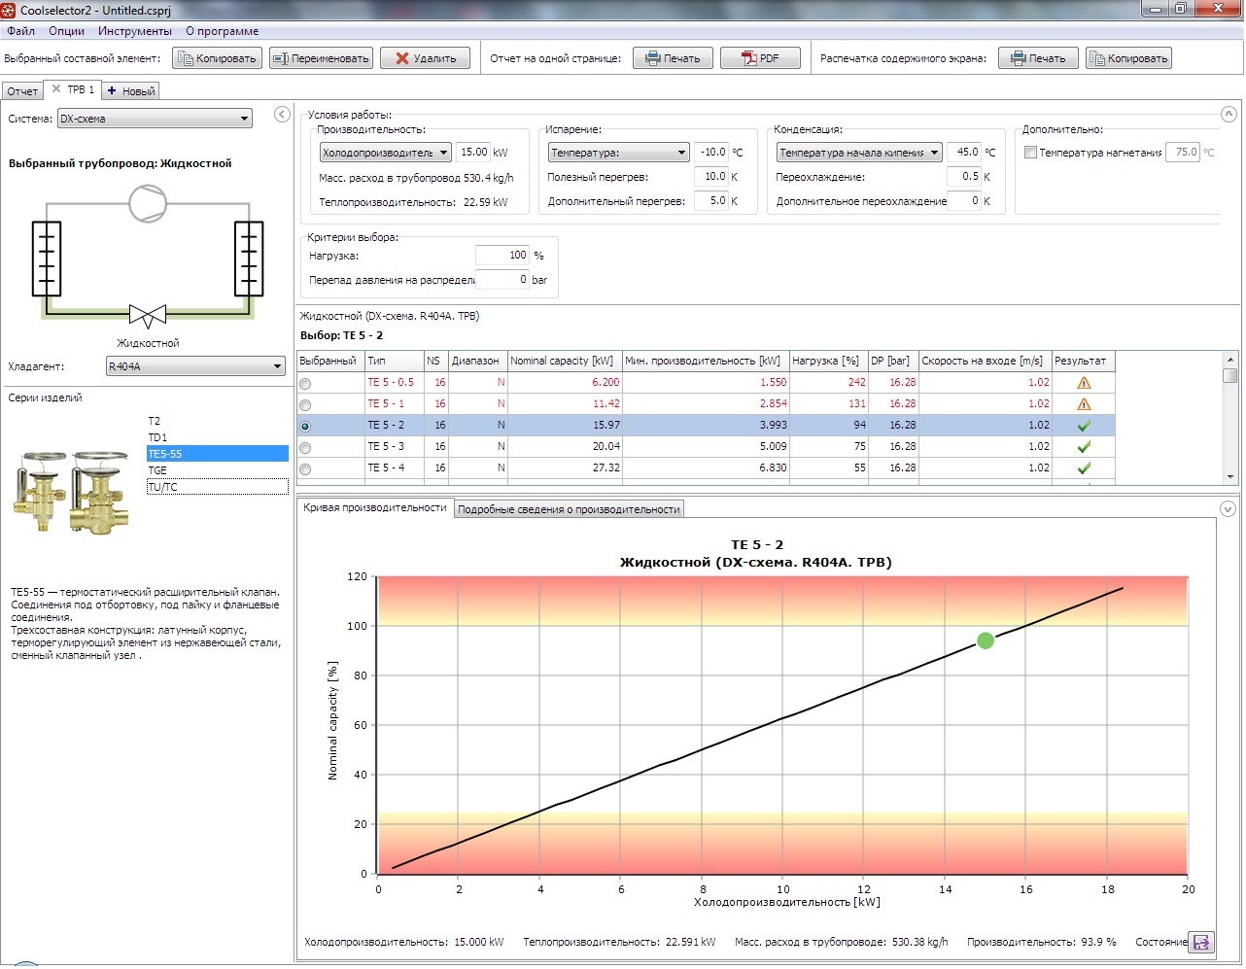Expand the performance curve panel chevron
This screenshot has width=1246, height=969.
1228,508
